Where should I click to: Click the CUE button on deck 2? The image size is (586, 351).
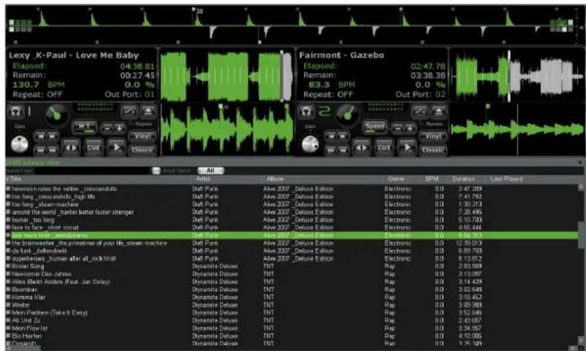(384, 148)
